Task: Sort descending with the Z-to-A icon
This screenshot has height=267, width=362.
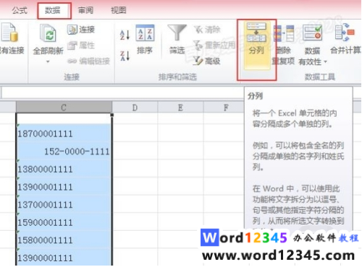Action: [x=125, y=56]
